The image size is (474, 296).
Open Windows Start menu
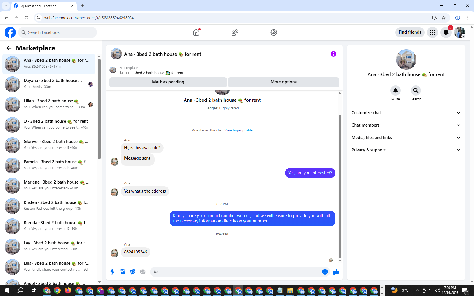[7, 290]
